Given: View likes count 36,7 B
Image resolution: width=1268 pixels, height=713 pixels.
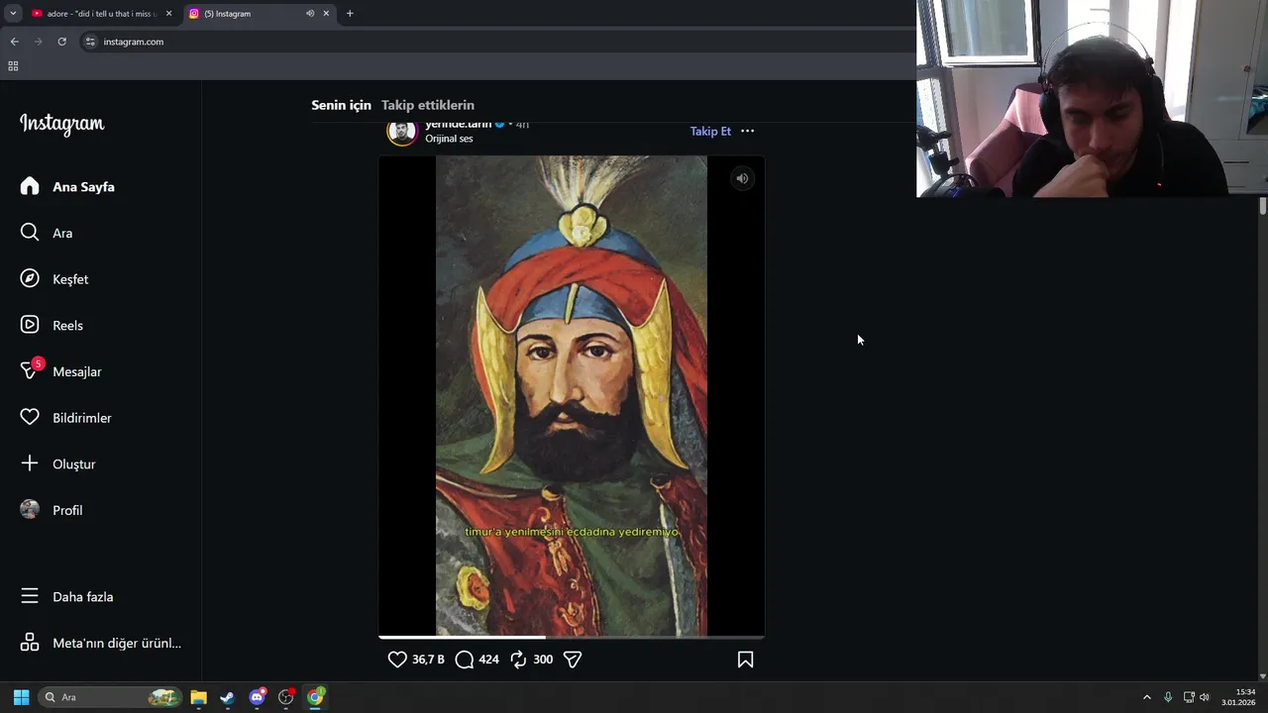Looking at the screenshot, I should pos(428,660).
